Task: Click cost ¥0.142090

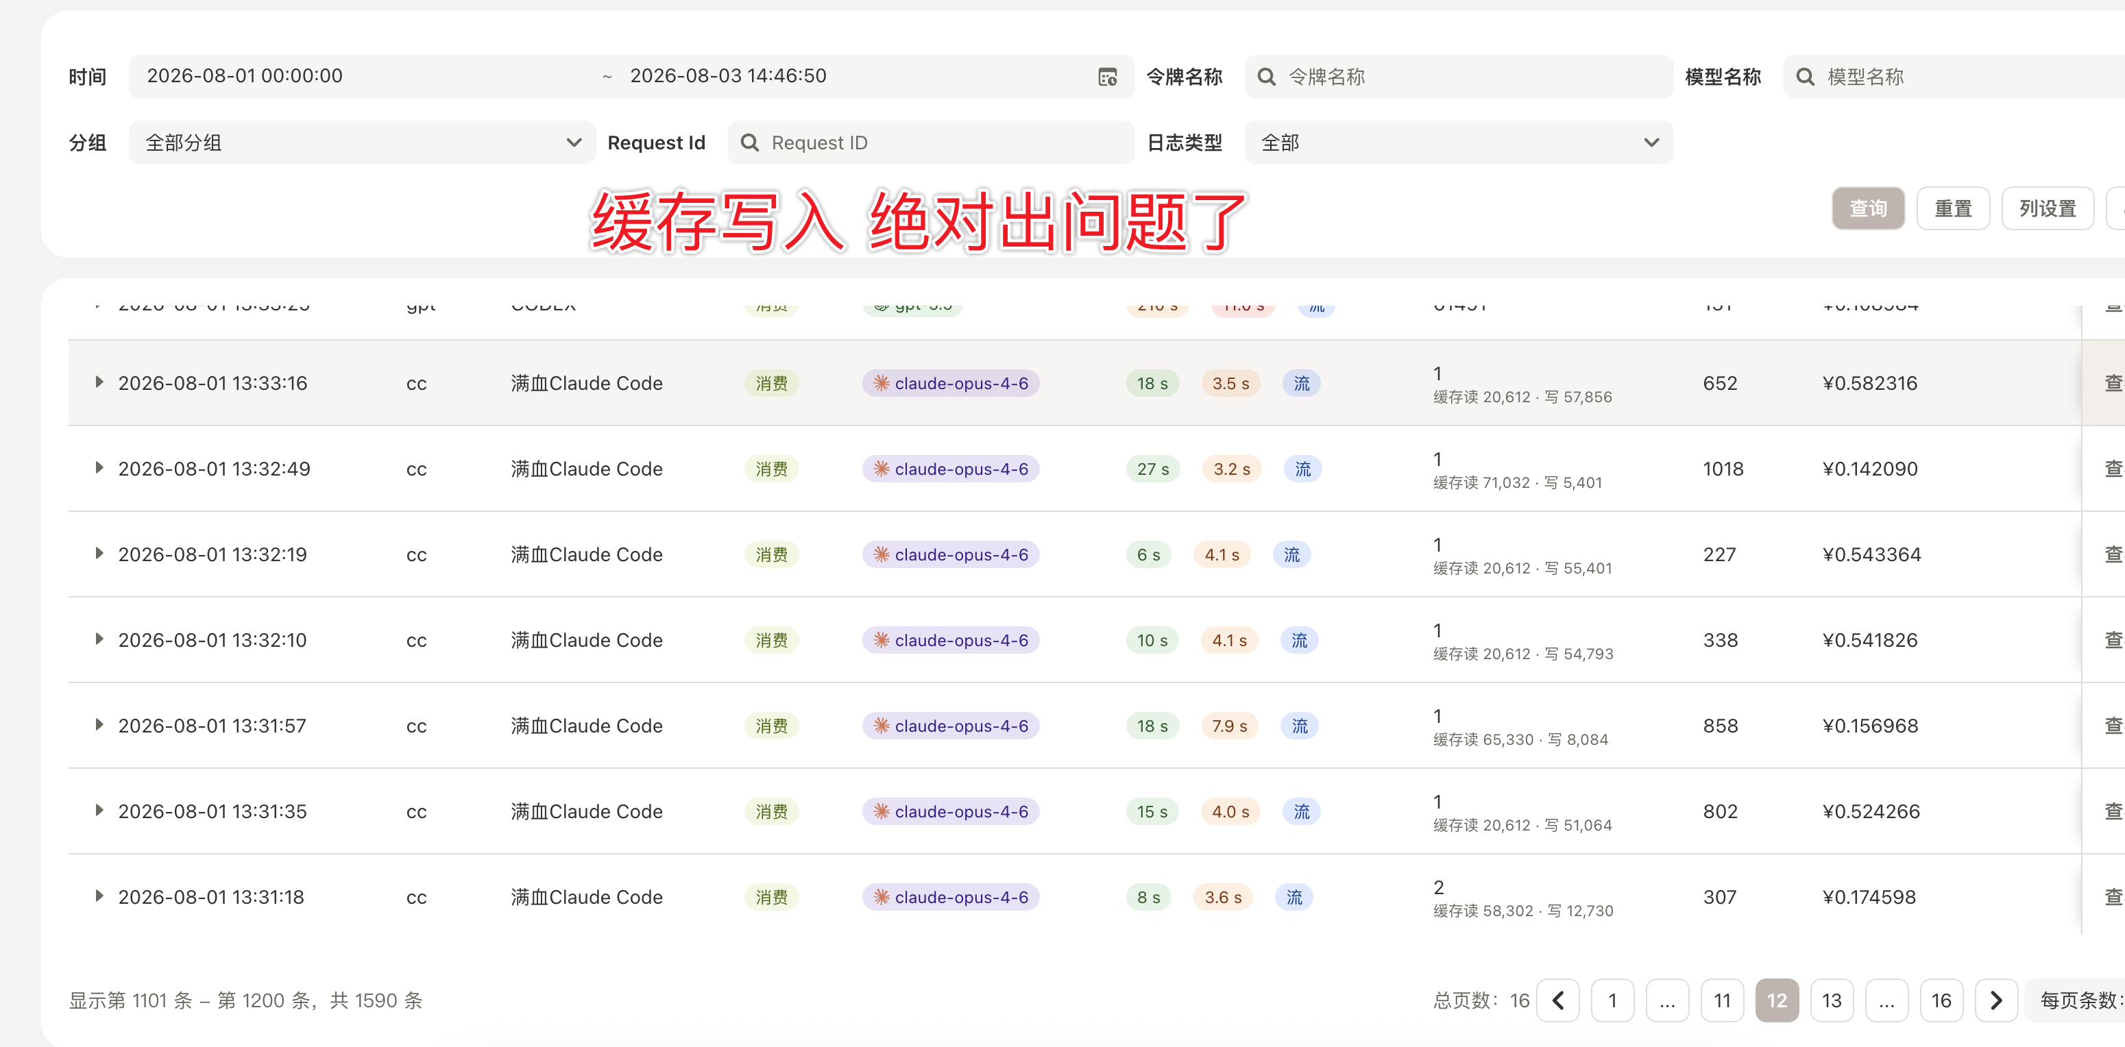Action: pos(1869,469)
